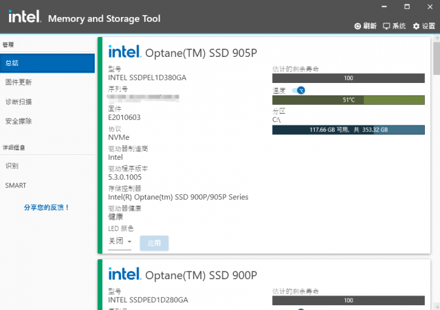Click the 900P estimated life bar showing 100
Screen dimensions: 440x310
[349, 300]
